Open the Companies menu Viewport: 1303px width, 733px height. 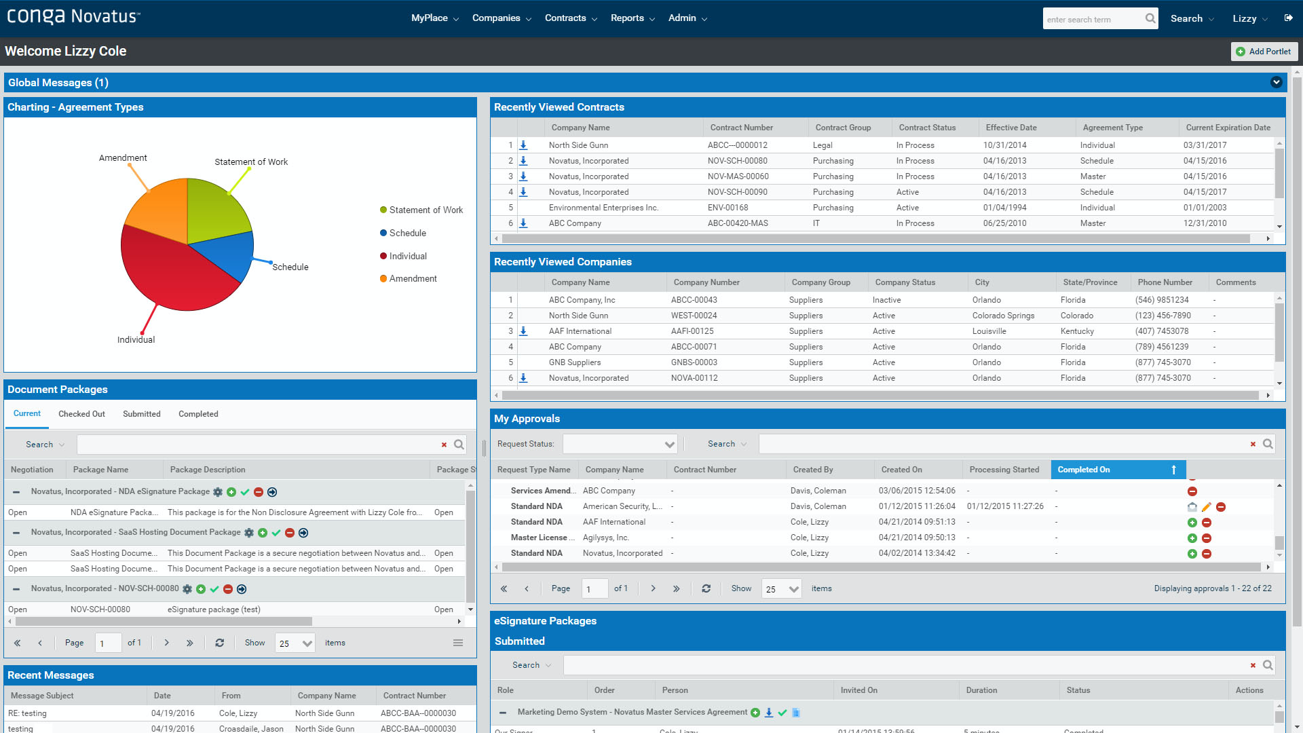[502, 18]
